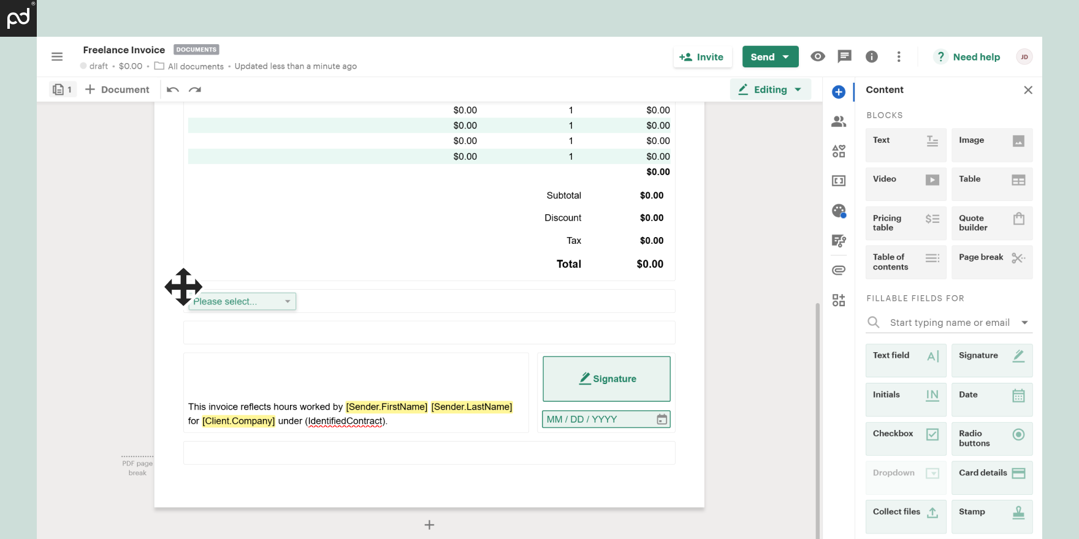Click the redo arrow
Image resolution: width=1079 pixels, height=539 pixels.
point(195,89)
